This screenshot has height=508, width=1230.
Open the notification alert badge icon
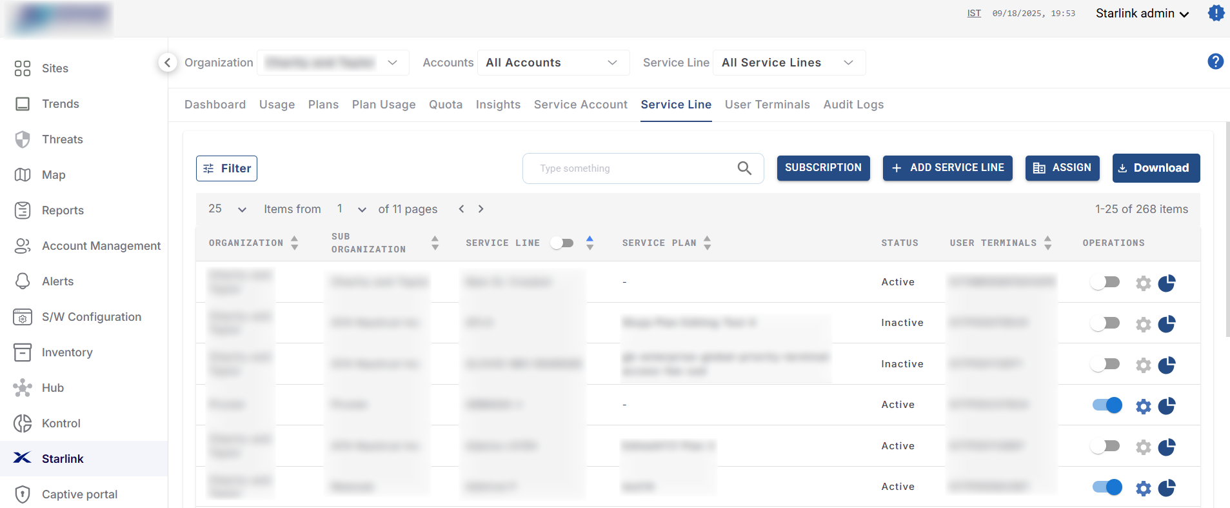1216,13
